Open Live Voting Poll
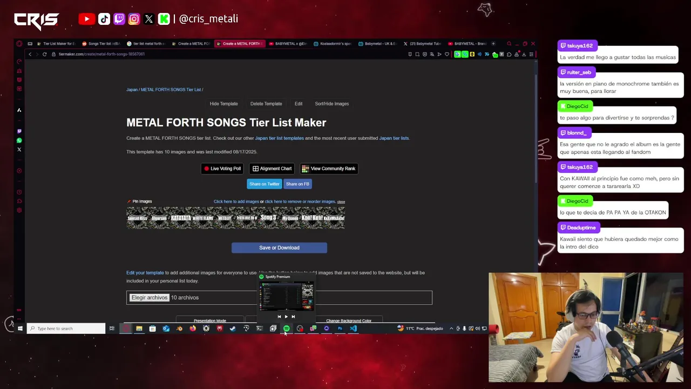 pos(222,169)
